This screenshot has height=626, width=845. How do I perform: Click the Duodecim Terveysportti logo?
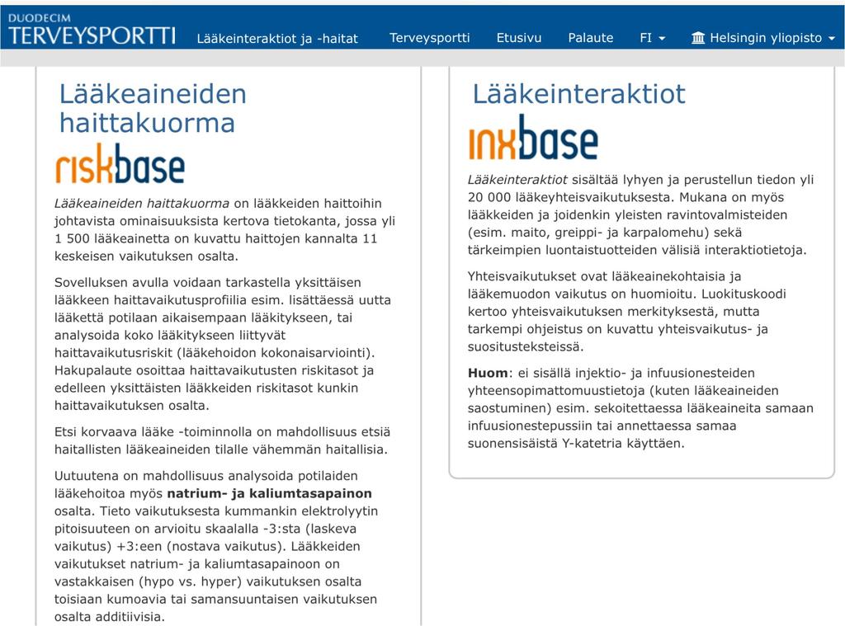pyautogui.click(x=92, y=29)
